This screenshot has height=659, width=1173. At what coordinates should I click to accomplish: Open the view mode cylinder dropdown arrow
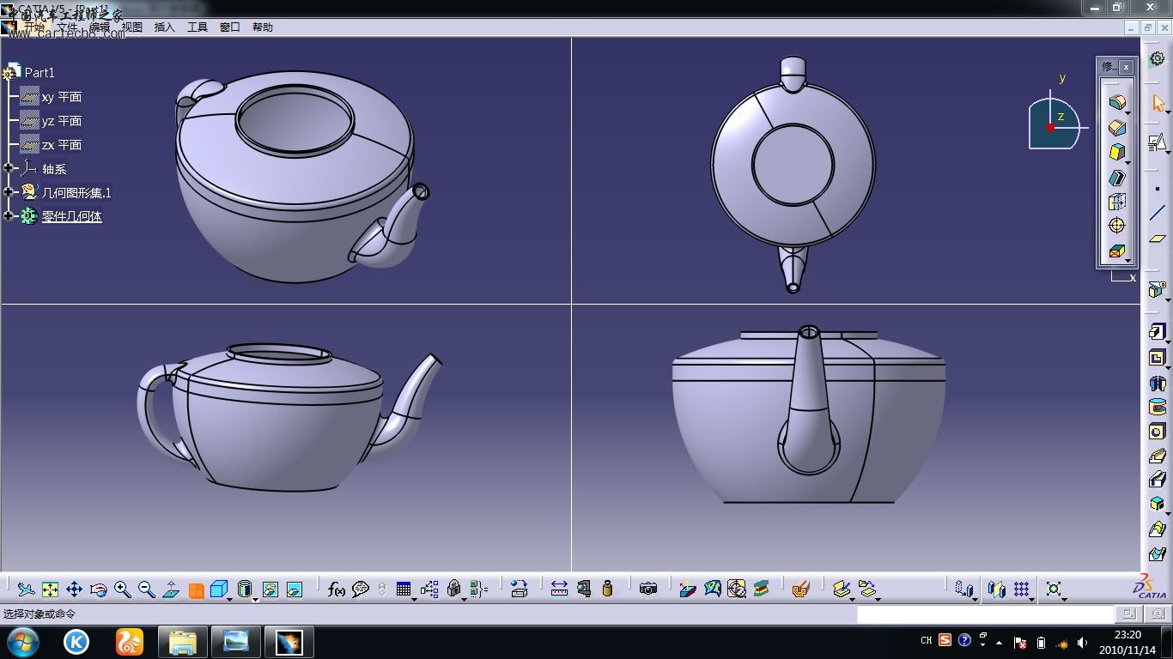(x=255, y=598)
